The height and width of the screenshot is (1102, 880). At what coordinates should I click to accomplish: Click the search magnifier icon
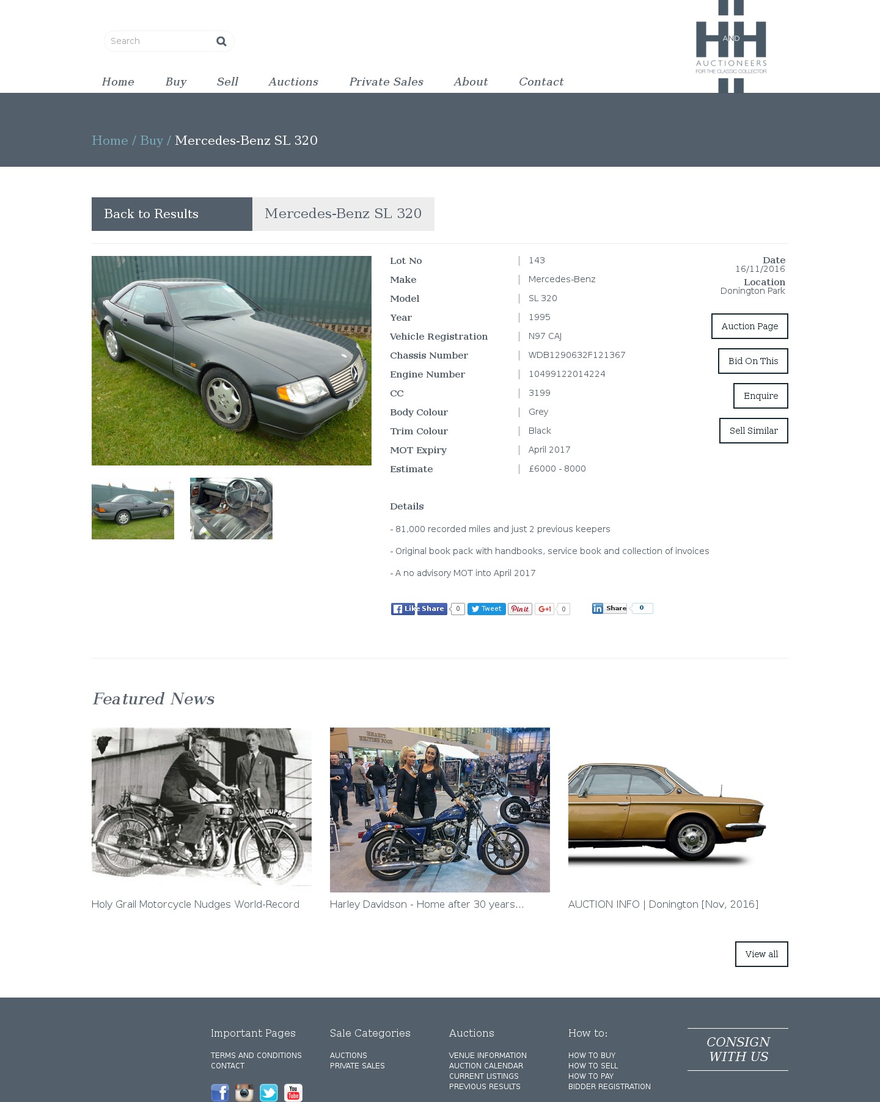pos(221,41)
